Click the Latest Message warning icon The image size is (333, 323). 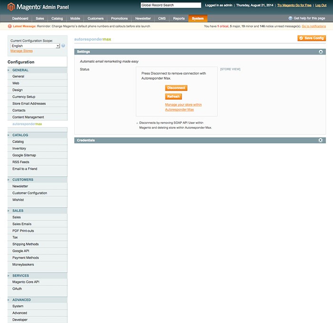click(10, 26)
